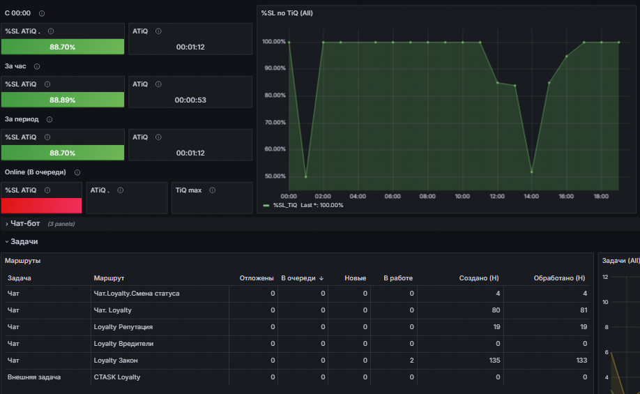Click red %SL ATiQ bar in Online section
The width and height of the screenshot is (640, 394).
[42, 206]
